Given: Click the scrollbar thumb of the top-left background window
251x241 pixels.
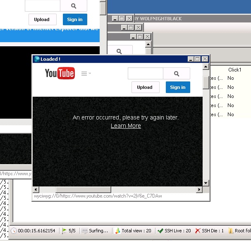Looking at the screenshot, I should [x=103, y=8].
